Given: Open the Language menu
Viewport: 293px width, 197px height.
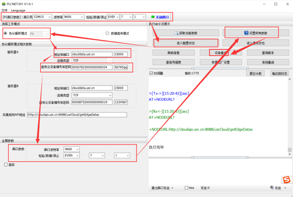Looking at the screenshot, I should [x=18, y=10].
